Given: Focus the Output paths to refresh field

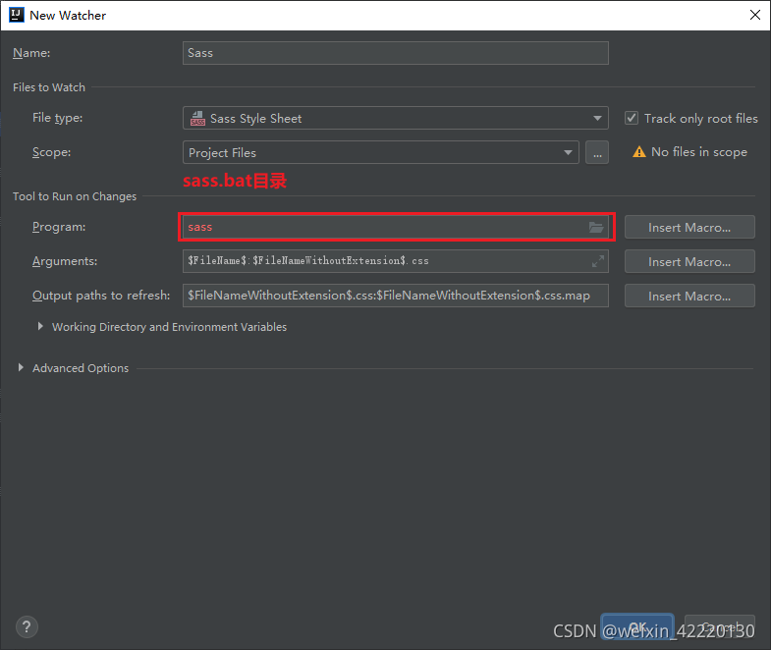Looking at the screenshot, I should (x=396, y=296).
